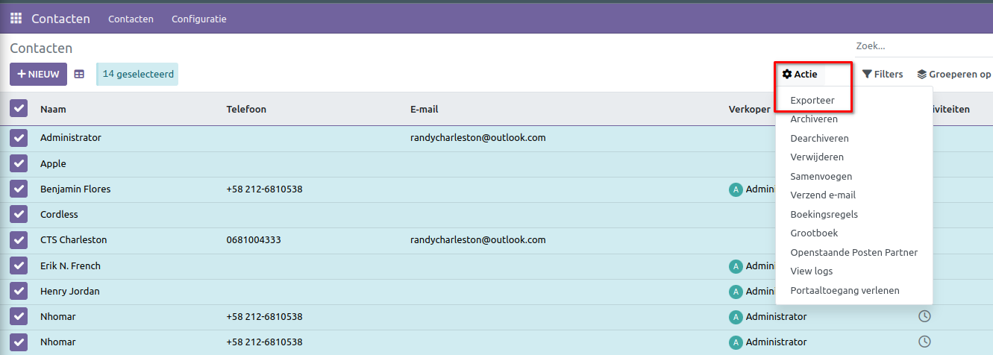The height and width of the screenshot is (355, 993).
Task: Click the 14 geselecteerd badge
Action: click(x=138, y=75)
